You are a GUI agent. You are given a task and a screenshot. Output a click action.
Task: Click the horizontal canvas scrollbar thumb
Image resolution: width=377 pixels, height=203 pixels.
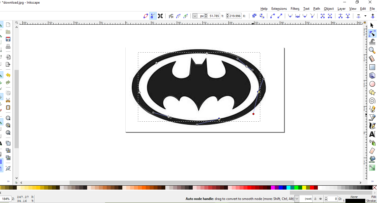(182, 183)
